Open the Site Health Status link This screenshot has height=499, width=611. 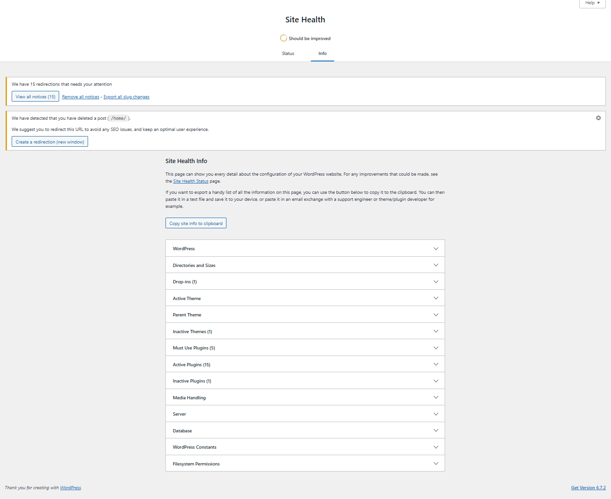191,181
